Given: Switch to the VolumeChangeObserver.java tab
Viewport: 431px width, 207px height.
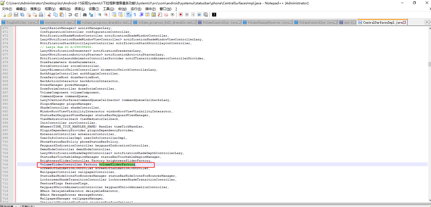Looking at the screenshot, I should 267,22.
